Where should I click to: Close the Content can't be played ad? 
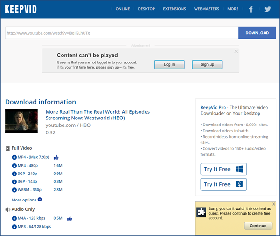[x=236, y=51]
